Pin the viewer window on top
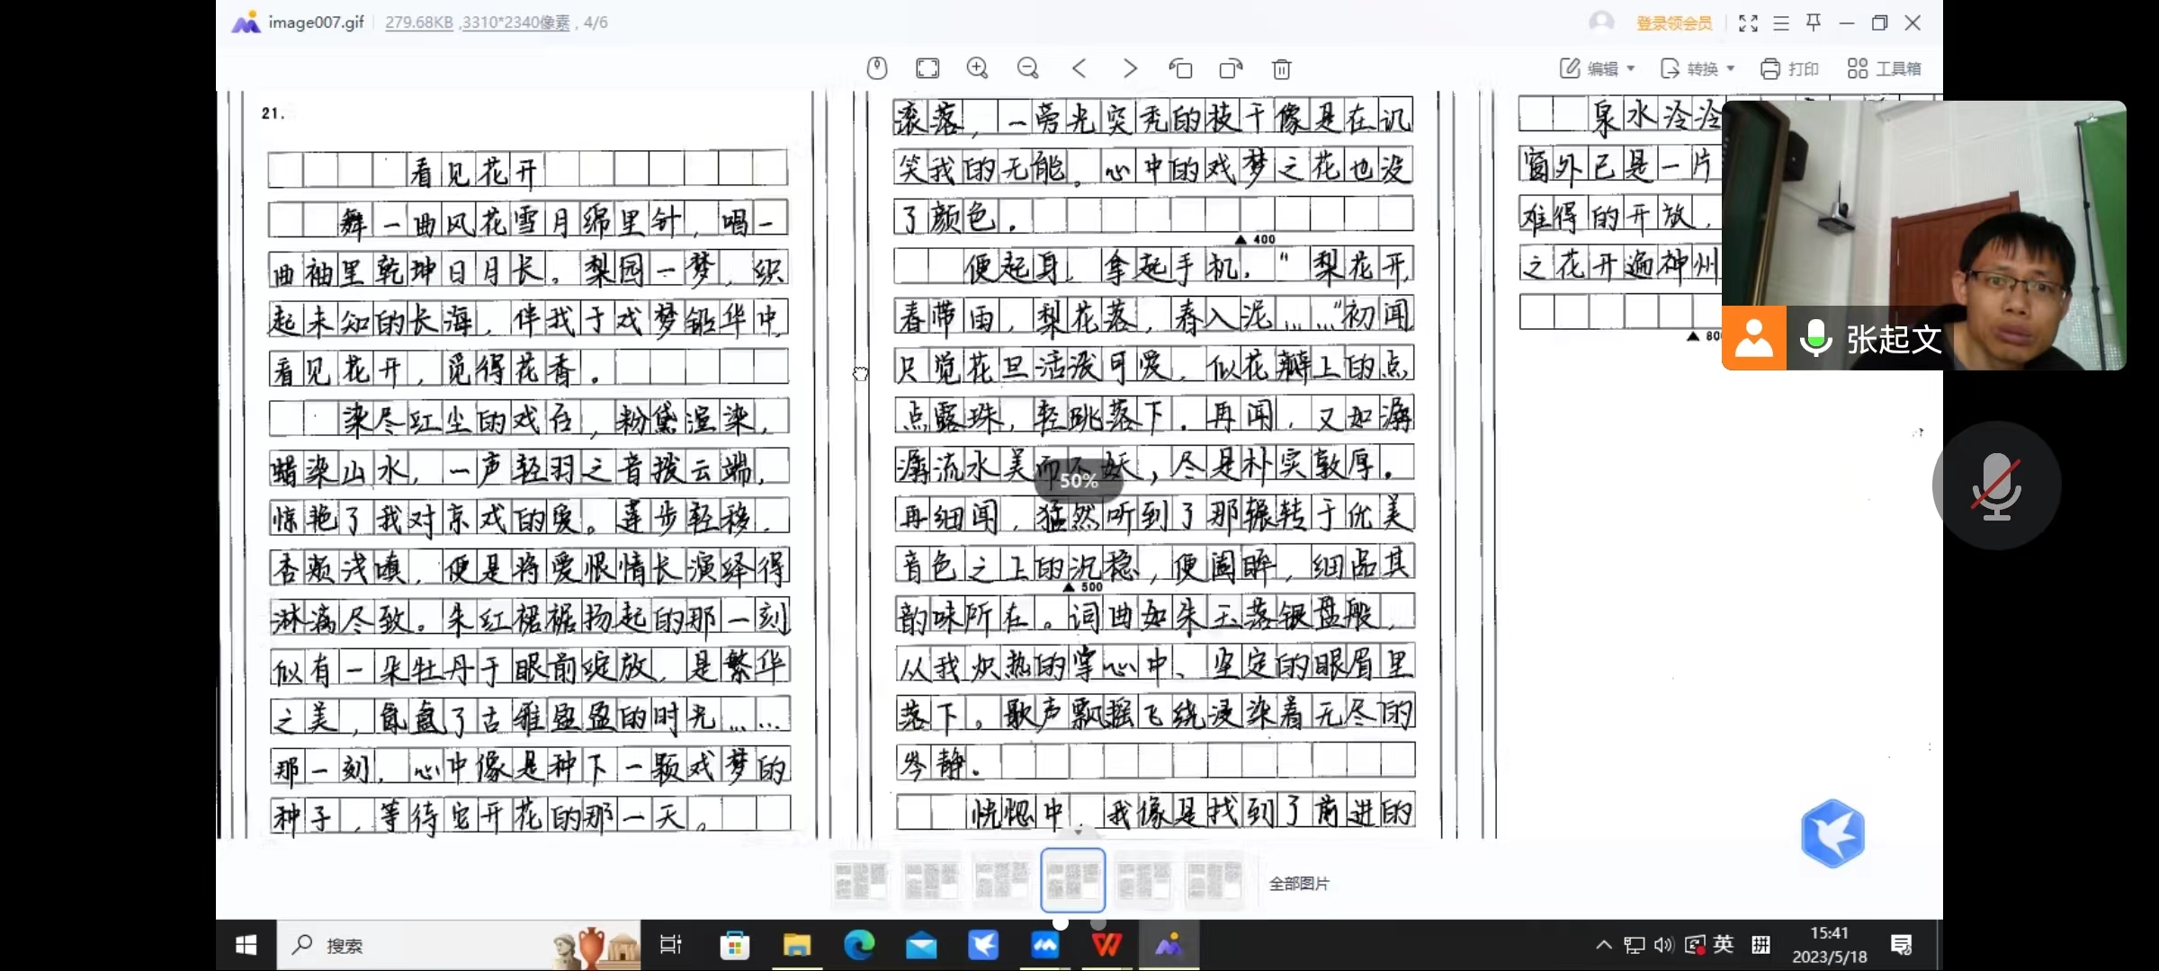This screenshot has height=971, width=2159. point(1814,22)
